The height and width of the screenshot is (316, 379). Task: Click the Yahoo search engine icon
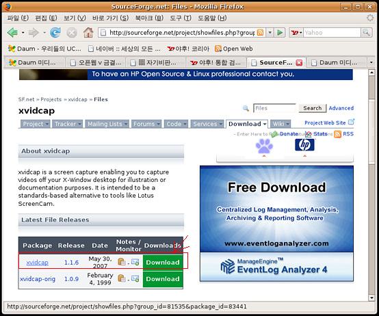pyautogui.click(x=294, y=32)
